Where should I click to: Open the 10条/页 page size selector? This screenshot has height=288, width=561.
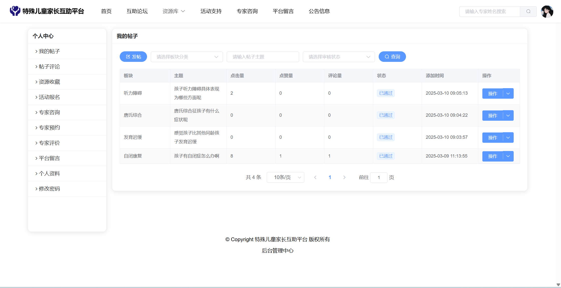coord(285,177)
